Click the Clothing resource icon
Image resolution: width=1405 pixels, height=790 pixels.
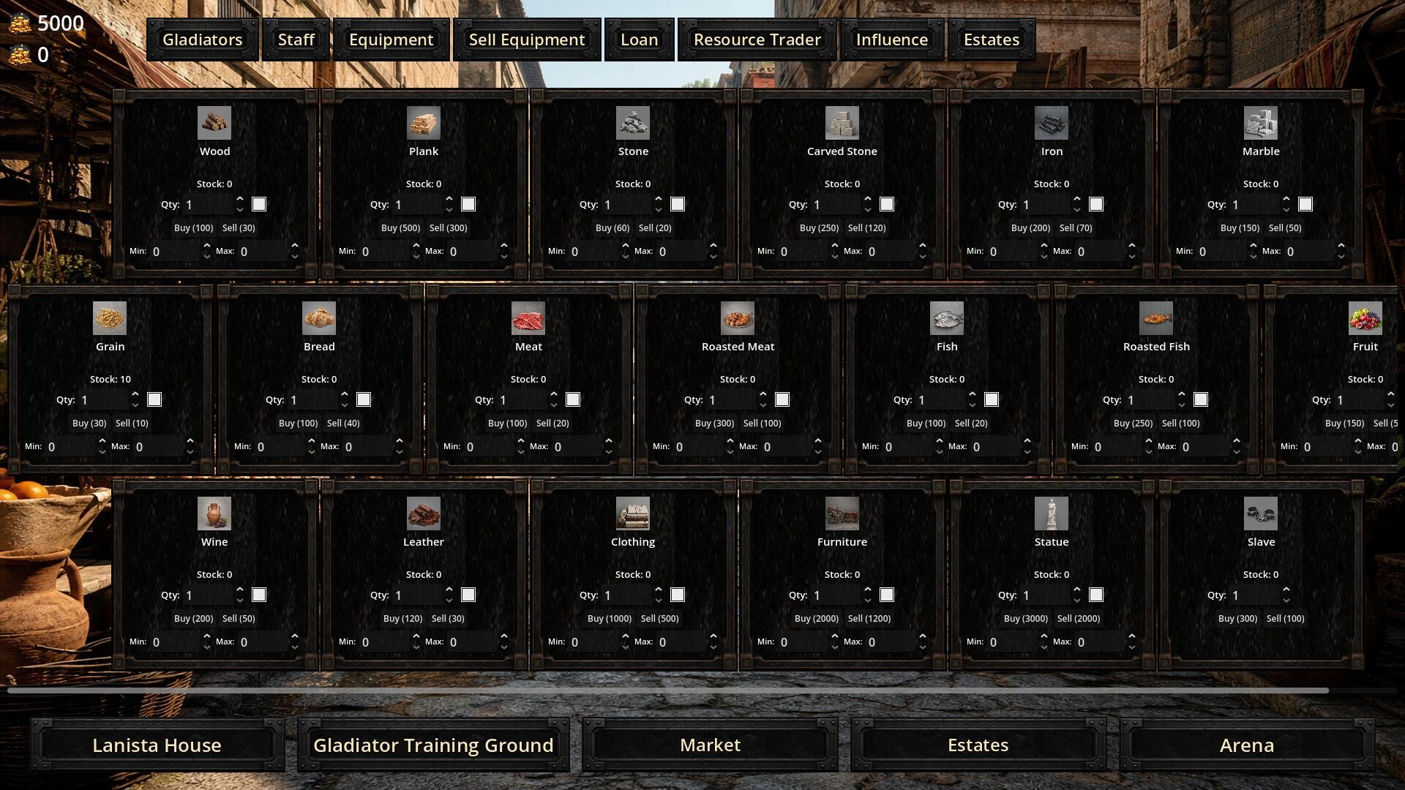point(633,513)
